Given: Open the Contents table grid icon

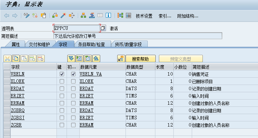Looking at the screenshot, I should coord(129,15).
